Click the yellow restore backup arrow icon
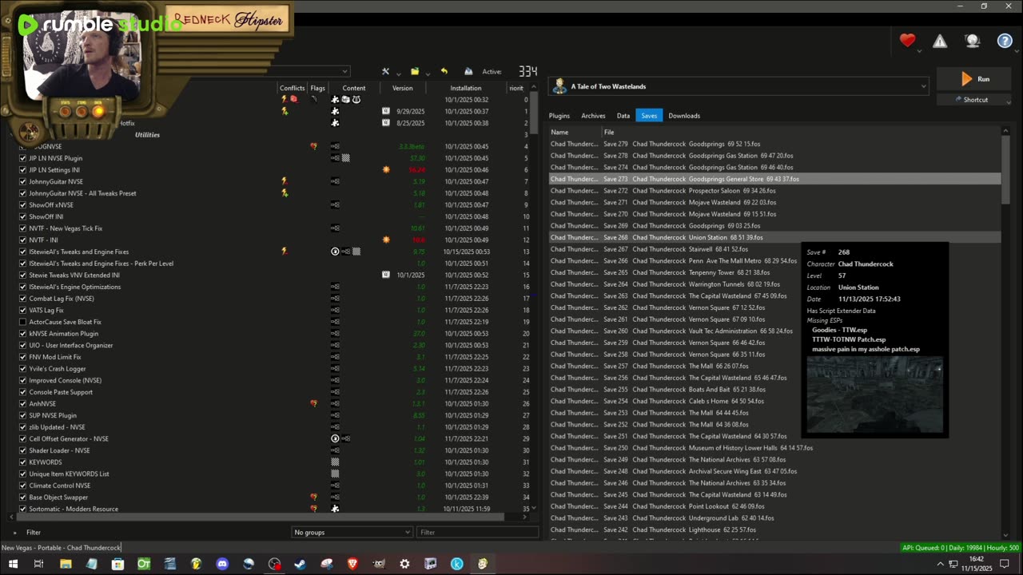Screen dimensions: 1023x575 coord(444,71)
